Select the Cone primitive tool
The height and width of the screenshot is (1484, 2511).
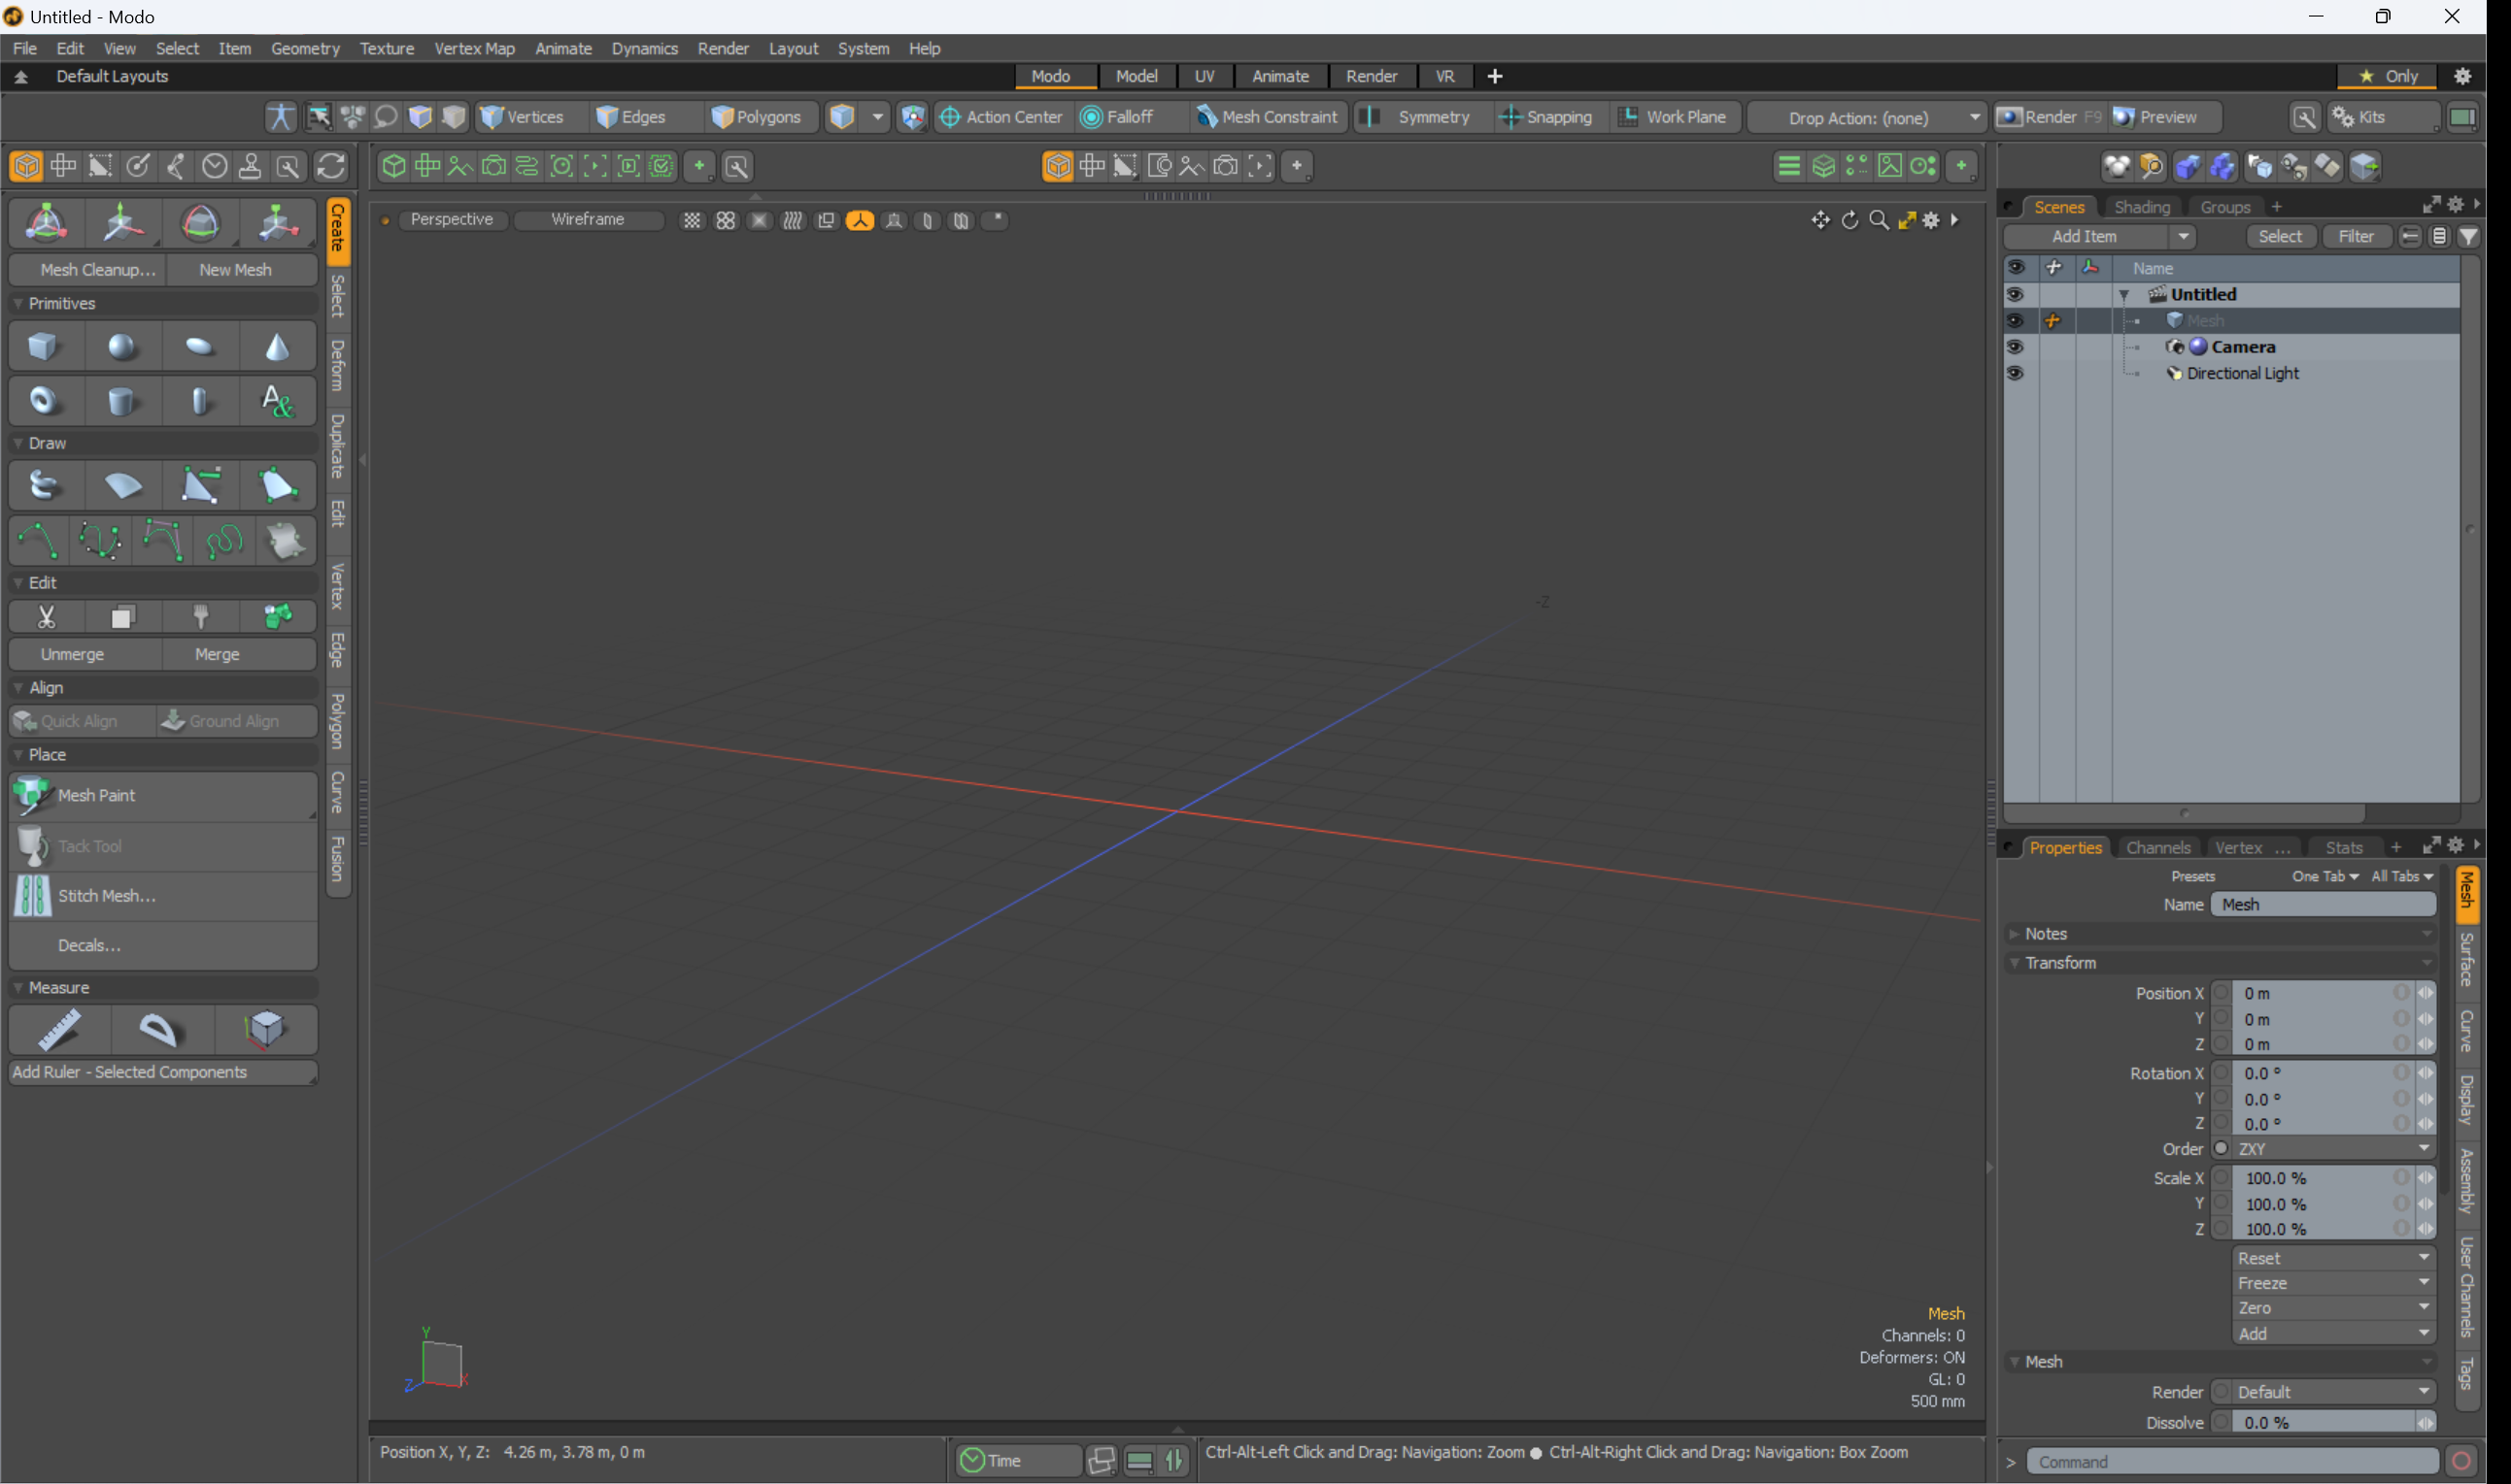coord(277,347)
